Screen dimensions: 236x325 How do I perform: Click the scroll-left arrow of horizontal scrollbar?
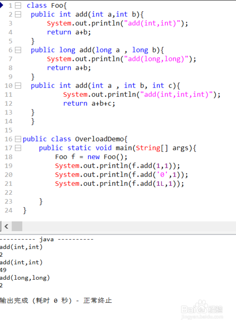click(7, 226)
